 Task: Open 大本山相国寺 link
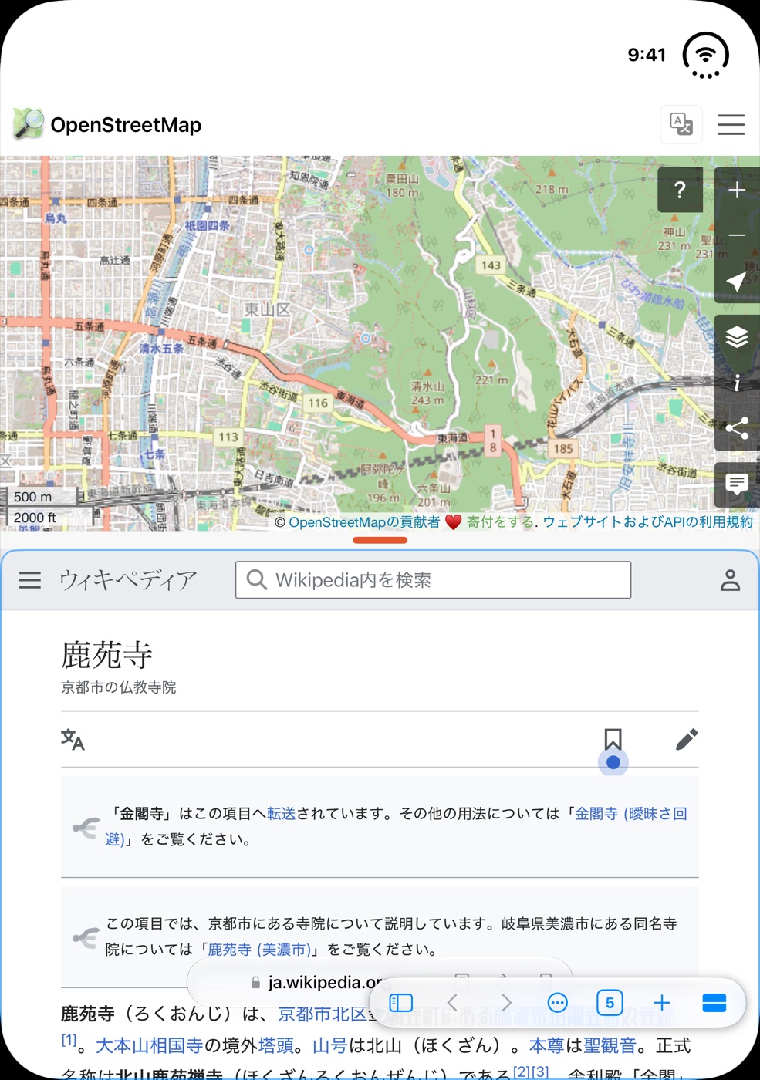[150, 1046]
